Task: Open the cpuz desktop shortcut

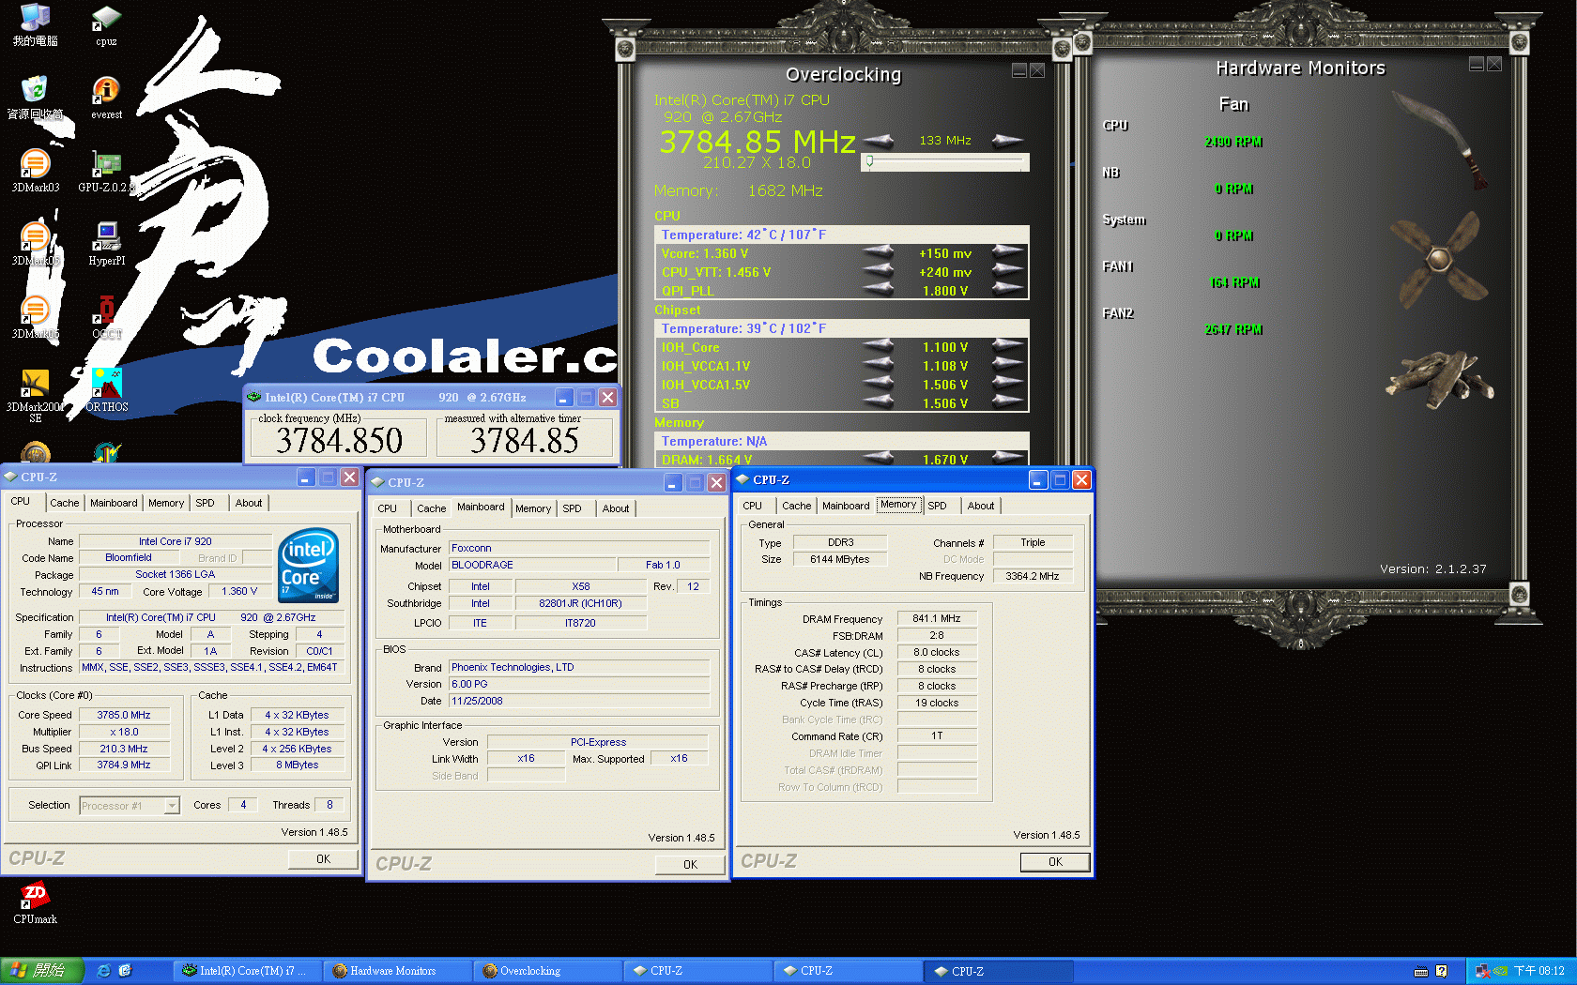Action: 106,25
